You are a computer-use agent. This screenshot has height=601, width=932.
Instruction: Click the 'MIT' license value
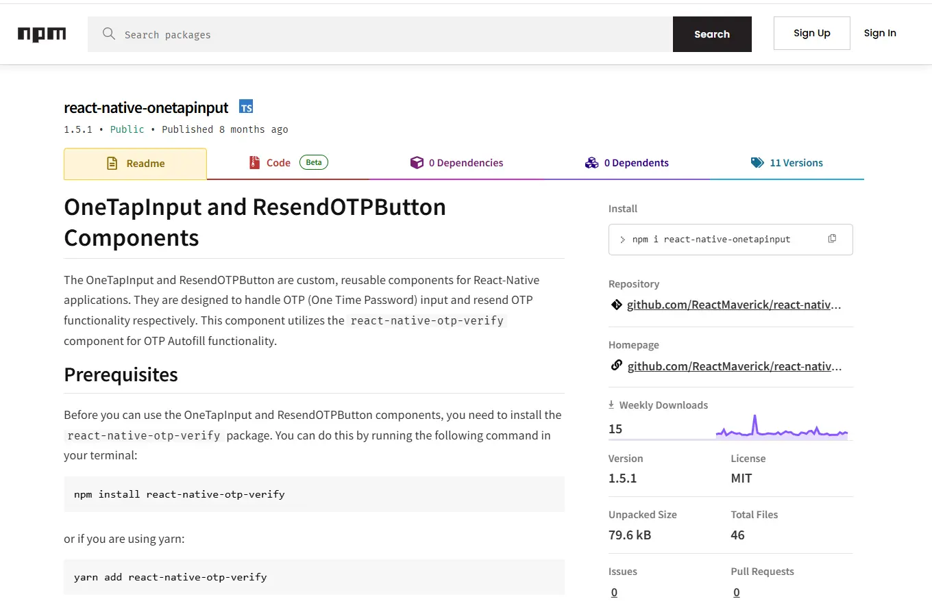click(x=741, y=478)
